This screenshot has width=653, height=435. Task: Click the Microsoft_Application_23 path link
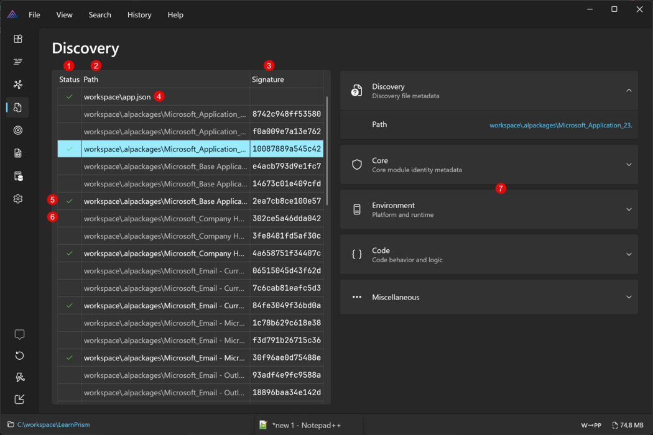[560, 126]
